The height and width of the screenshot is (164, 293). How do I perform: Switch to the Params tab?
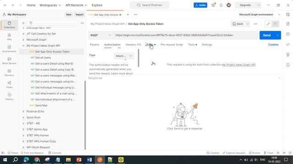coord(95,45)
